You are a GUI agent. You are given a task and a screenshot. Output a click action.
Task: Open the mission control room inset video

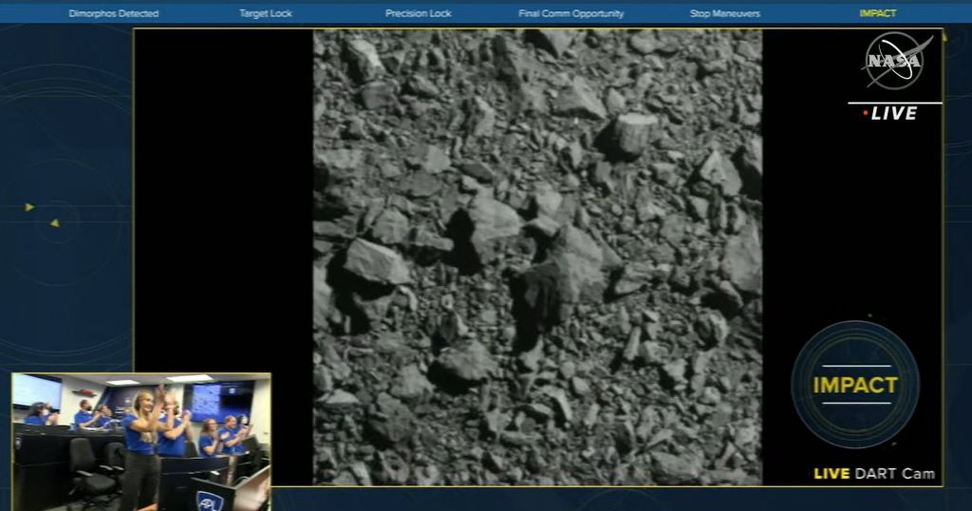tap(141, 442)
